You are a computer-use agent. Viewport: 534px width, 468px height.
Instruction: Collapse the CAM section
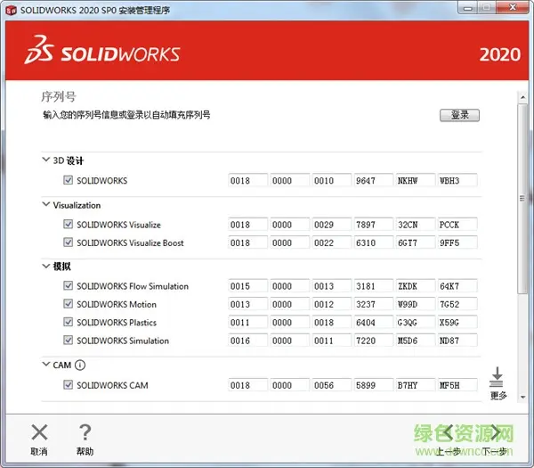(45, 365)
